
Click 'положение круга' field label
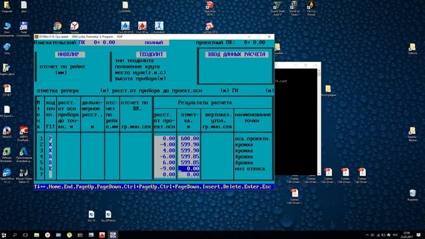[x=137, y=66]
